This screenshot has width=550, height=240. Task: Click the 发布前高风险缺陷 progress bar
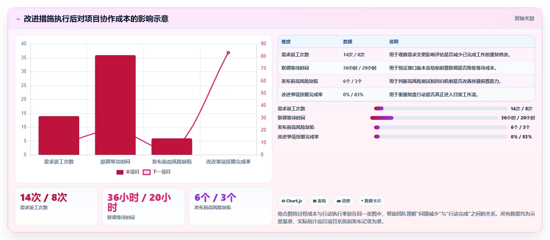pyautogui.click(x=441, y=127)
